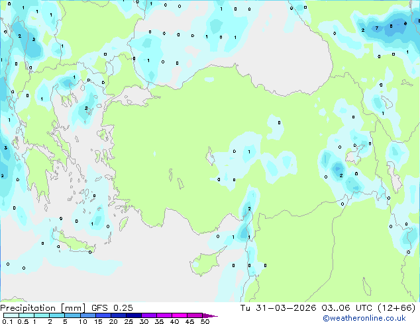
Task: Click the '7' precipitation value on map
Action: tap(377, 28)
